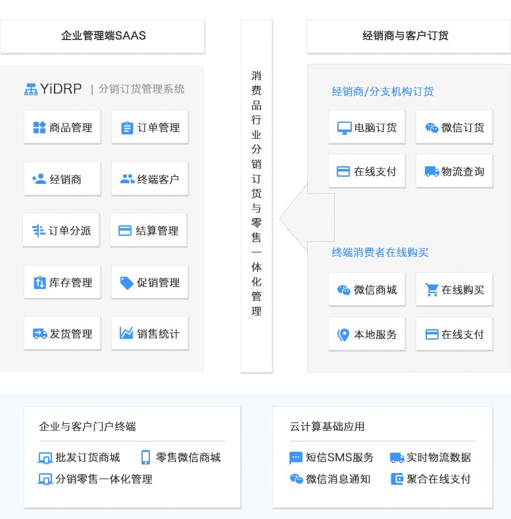The image size is (511, 519).
Task: Click the clipboard icon beside 订单管理
Action: [x=127, y=127]
